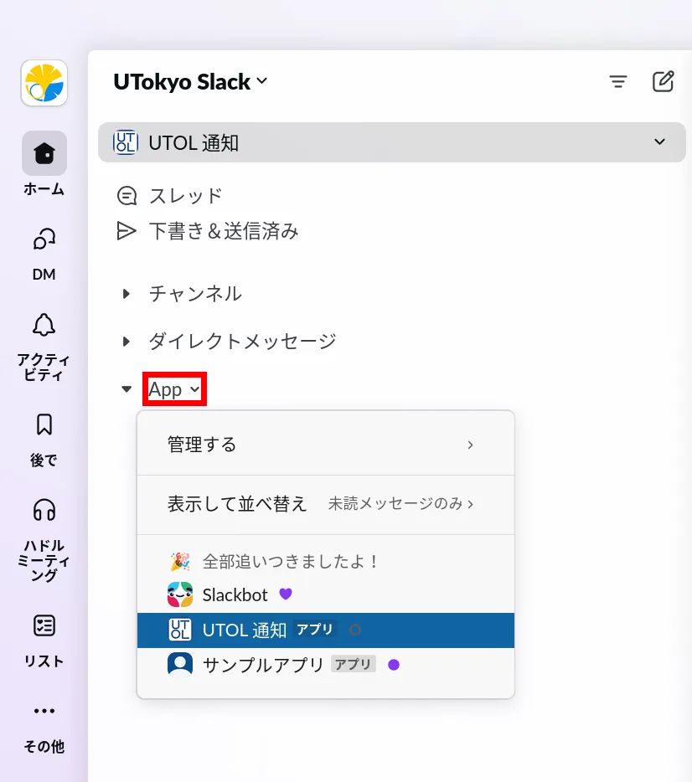This screenshot has width=692, height=782.
Task: Open the Activity bell icon
Action: click(44, 325)
